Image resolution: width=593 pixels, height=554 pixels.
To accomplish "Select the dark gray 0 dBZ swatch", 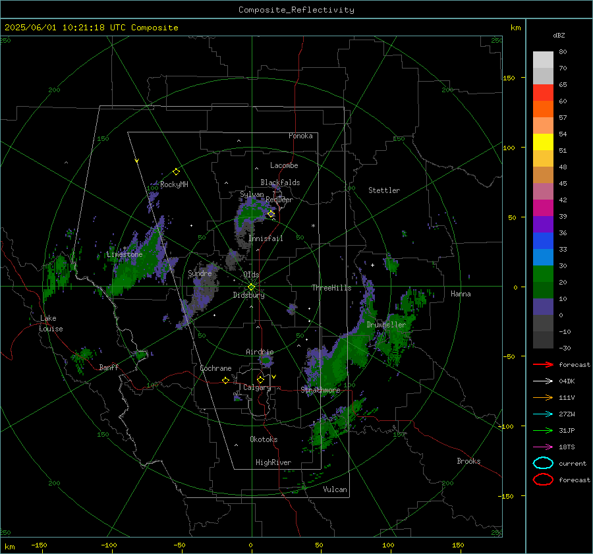I will (x=543, y=323).
